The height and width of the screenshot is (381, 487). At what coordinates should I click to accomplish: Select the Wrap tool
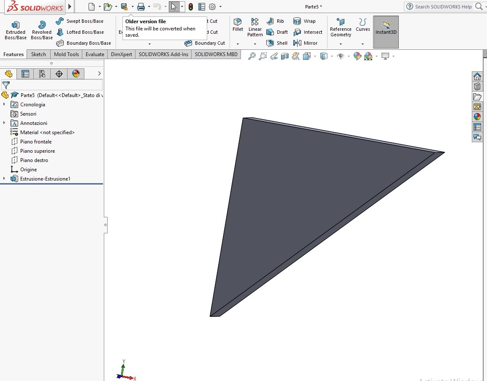coord(304,21)
